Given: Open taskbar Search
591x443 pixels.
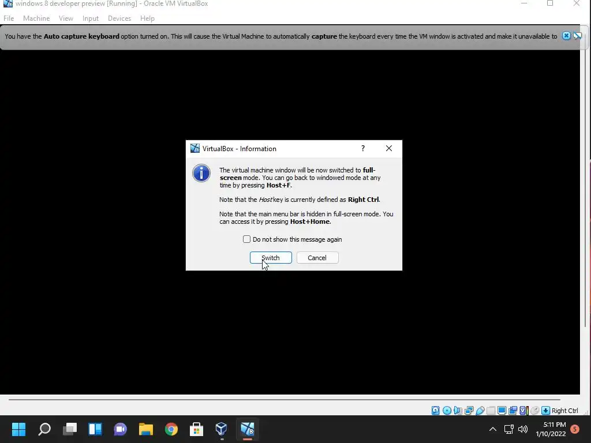Looking at the screenshot, I should pos(44,429).
